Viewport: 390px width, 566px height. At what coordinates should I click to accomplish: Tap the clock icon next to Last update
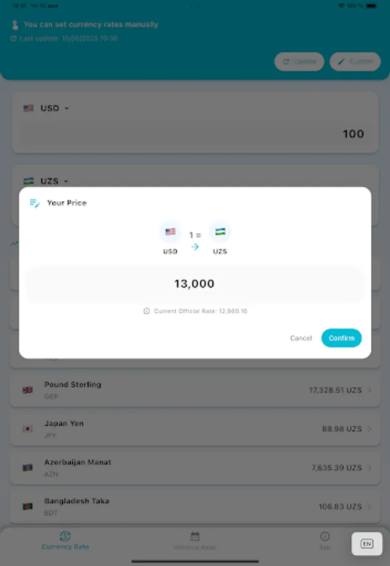[14, 38]
